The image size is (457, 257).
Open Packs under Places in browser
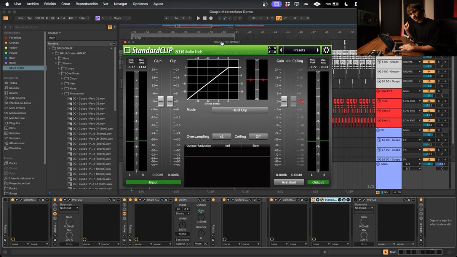click(x=13, y=163)
